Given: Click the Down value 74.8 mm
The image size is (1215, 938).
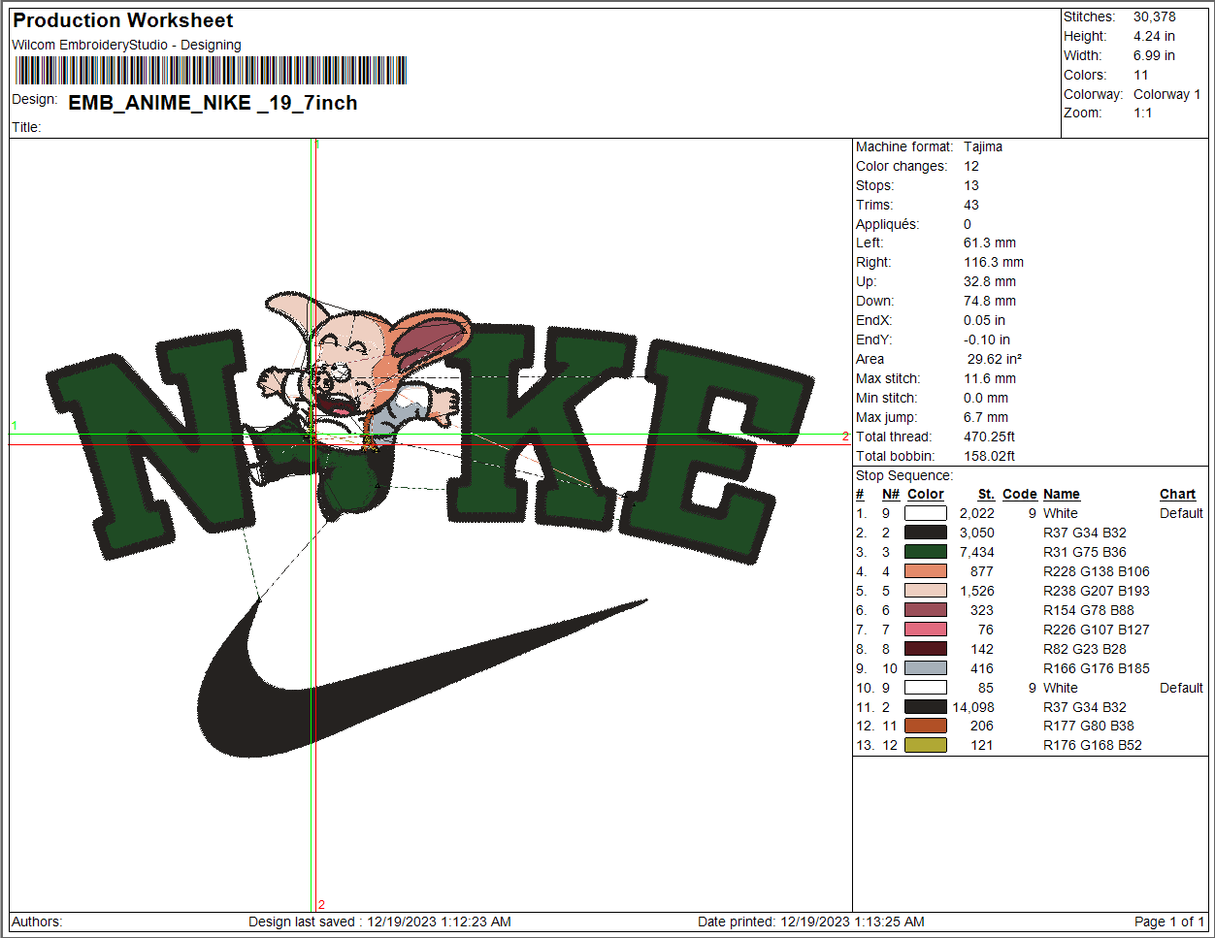Looking at the screenshot, I should pyautogui.click(x=990, y=301).
